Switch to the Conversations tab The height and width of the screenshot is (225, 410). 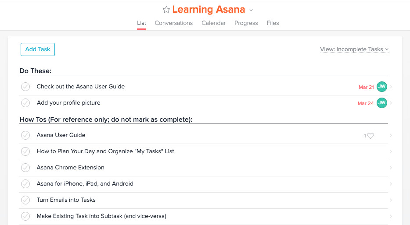173,23
